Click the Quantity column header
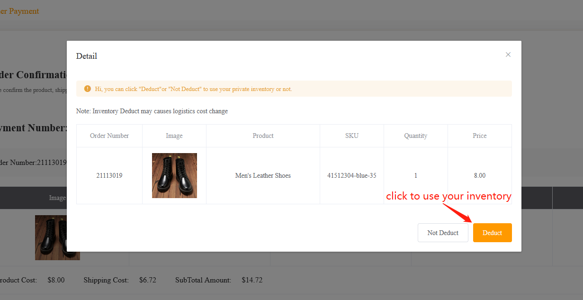Viewport: 583px width, 300px height. click(415, 136)
